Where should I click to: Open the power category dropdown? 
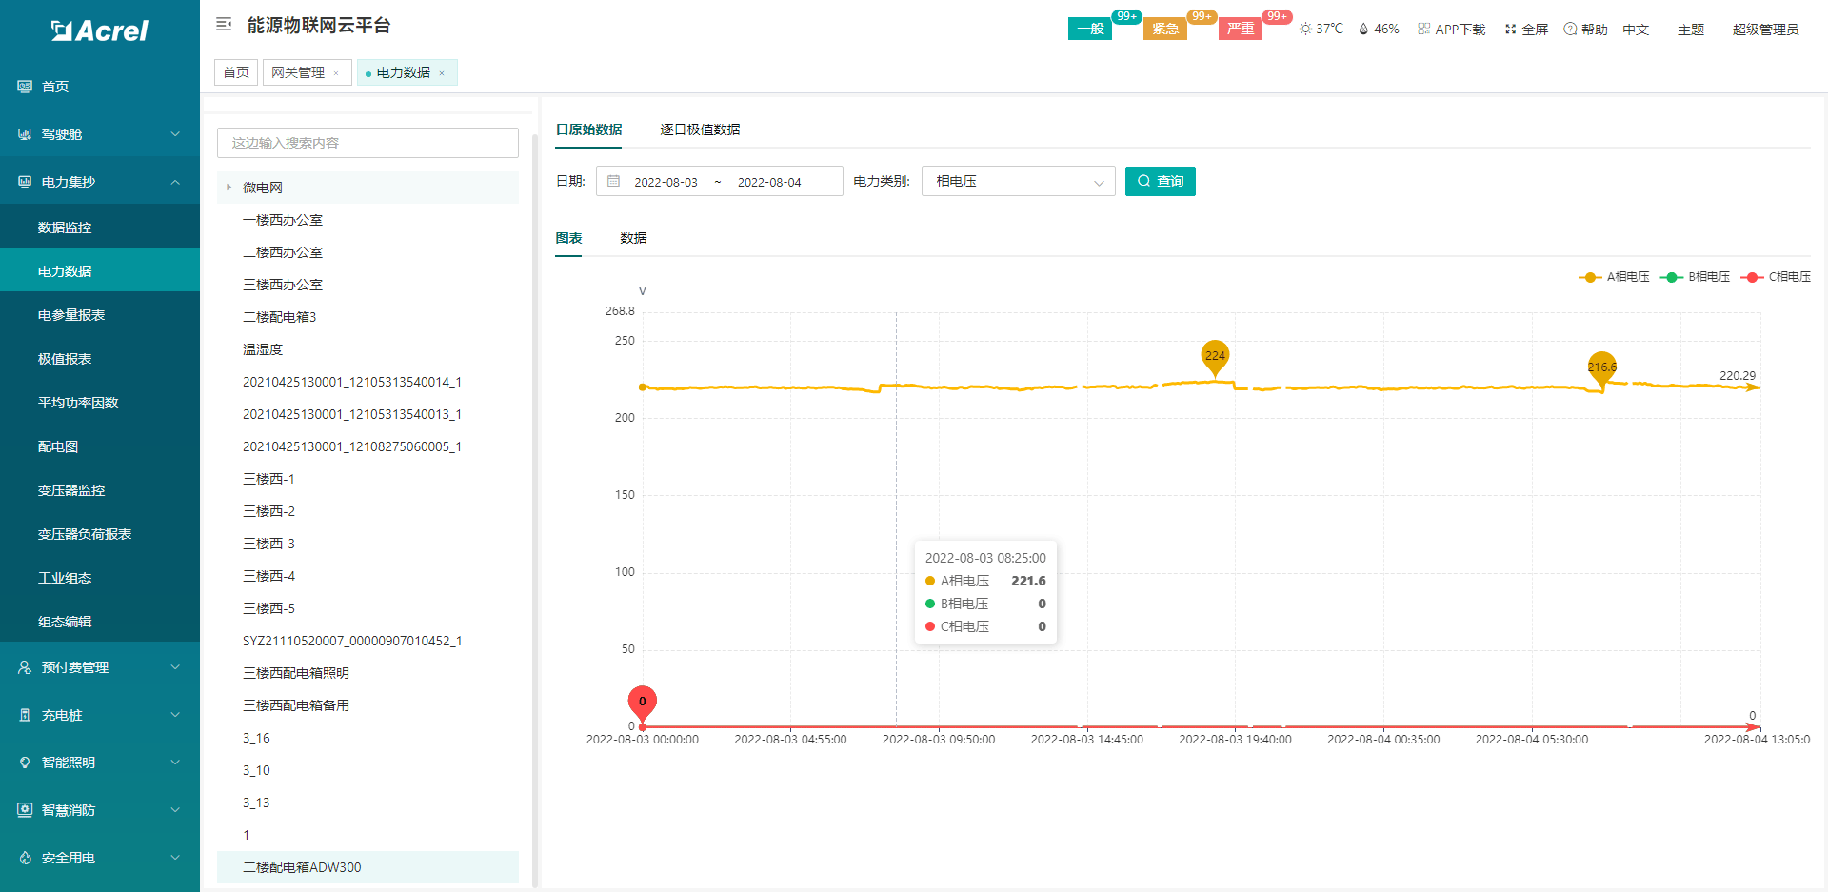click(1017, 182)
